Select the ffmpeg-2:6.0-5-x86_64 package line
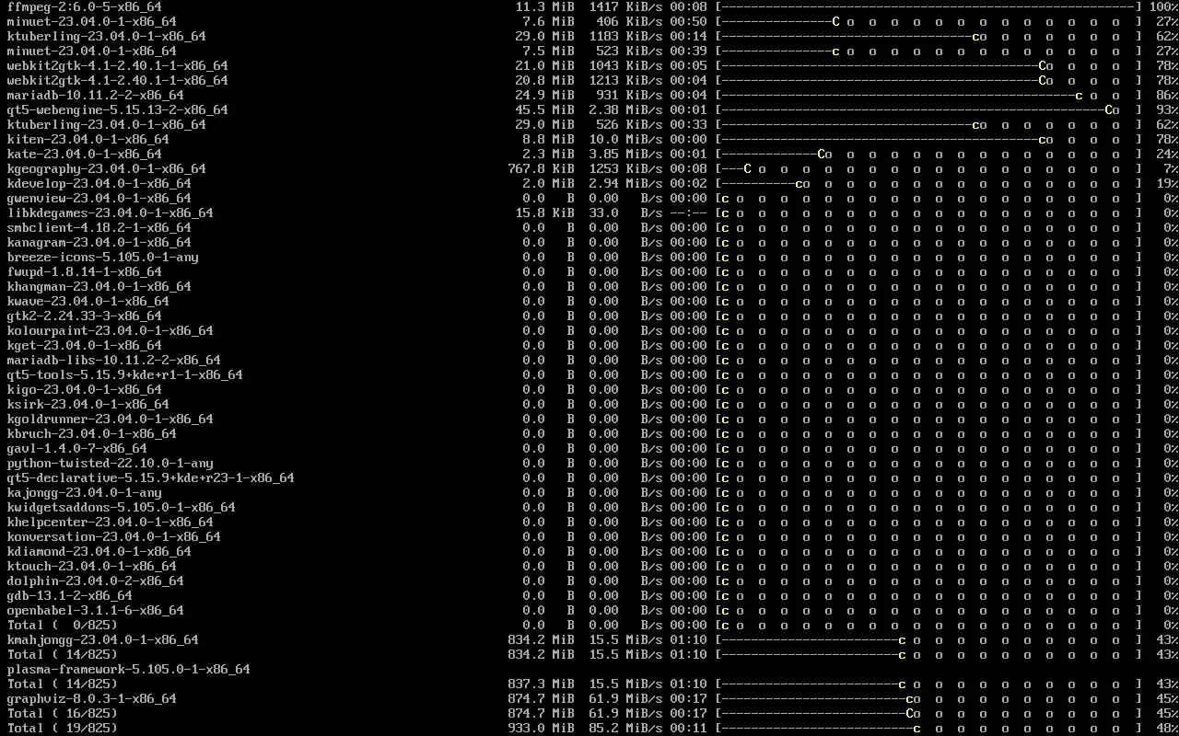 point(84,6)
